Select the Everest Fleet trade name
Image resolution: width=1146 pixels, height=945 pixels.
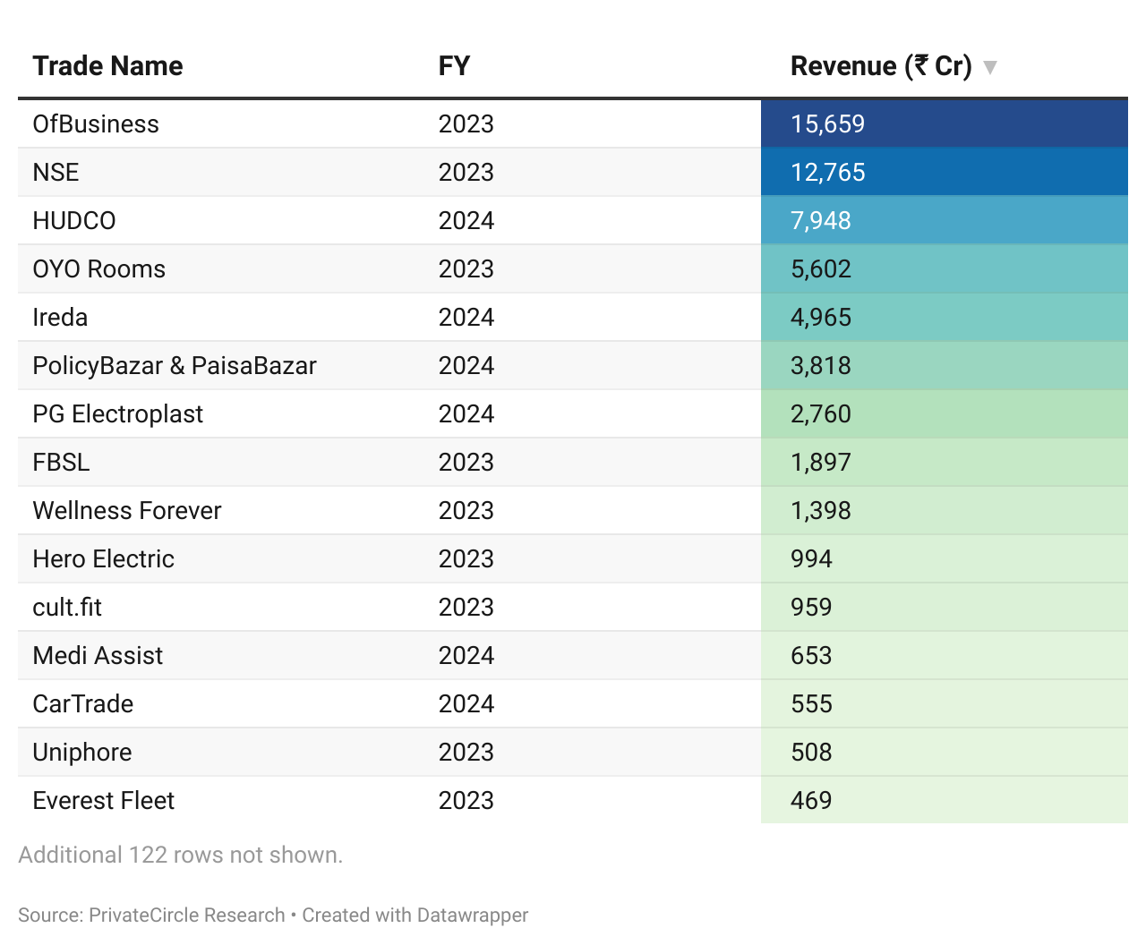point(104,801)
